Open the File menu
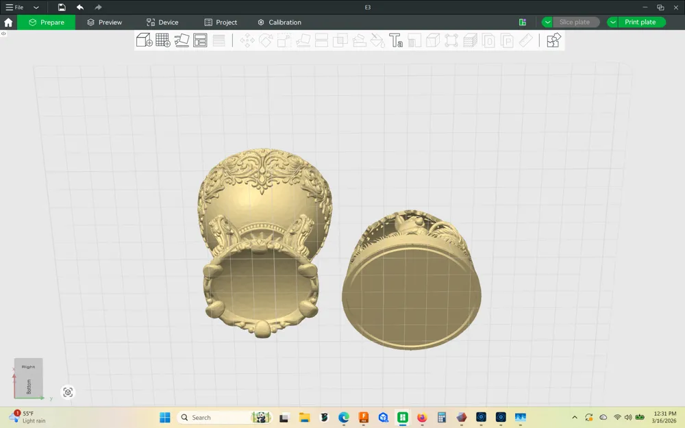The width and height of the screenshot is (685, 428). click(14, 7)
